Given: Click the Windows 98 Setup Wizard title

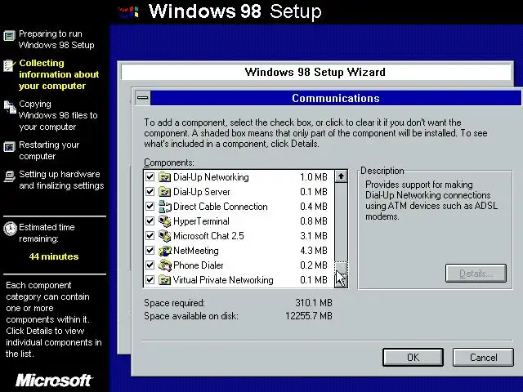Looking at the screenshot, I should pos(315,72).
